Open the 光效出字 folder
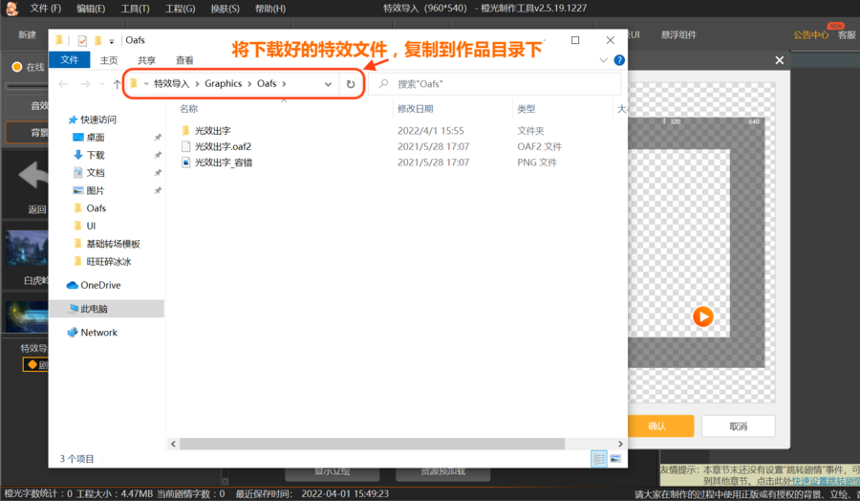The height and width of the screenshot is (501, 860). 212,130
